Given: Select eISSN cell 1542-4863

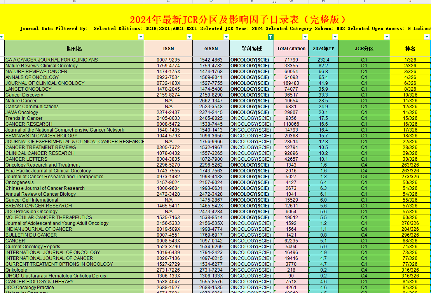Looking at the screenshot, I should point(211,60).
